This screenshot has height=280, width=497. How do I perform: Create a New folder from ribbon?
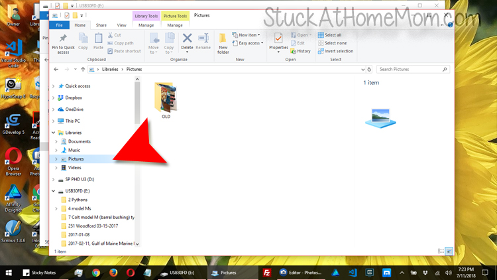click(223, 43)
